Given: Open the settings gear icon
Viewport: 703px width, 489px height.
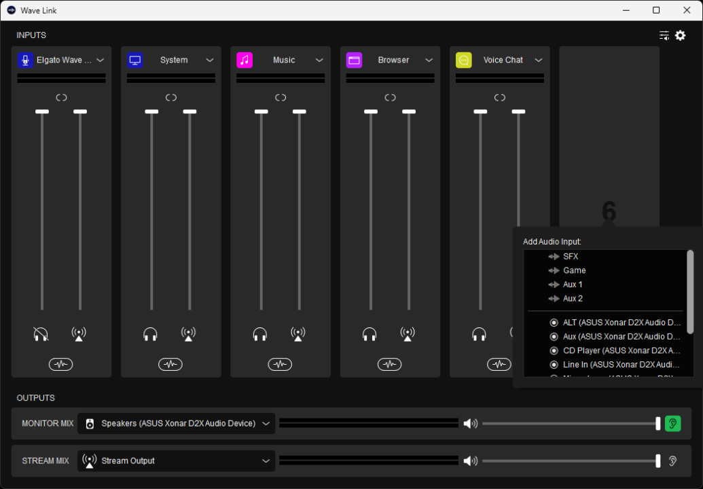Looking at the screenshot, I should [x=680, y=35].
